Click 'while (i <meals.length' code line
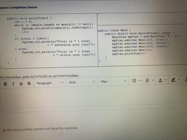The image size is (187, 140). point(54,25)
